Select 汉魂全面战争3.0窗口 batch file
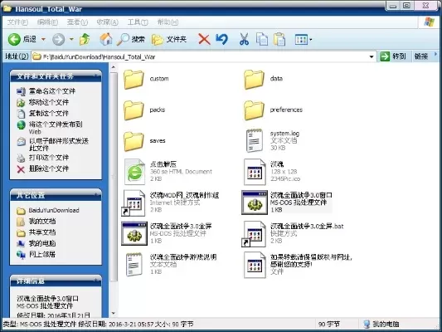 (287, 203)
